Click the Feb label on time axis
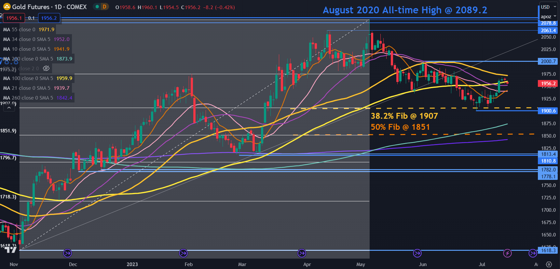The height and width of the screenshot is (269, 560). tap(189, 264)
